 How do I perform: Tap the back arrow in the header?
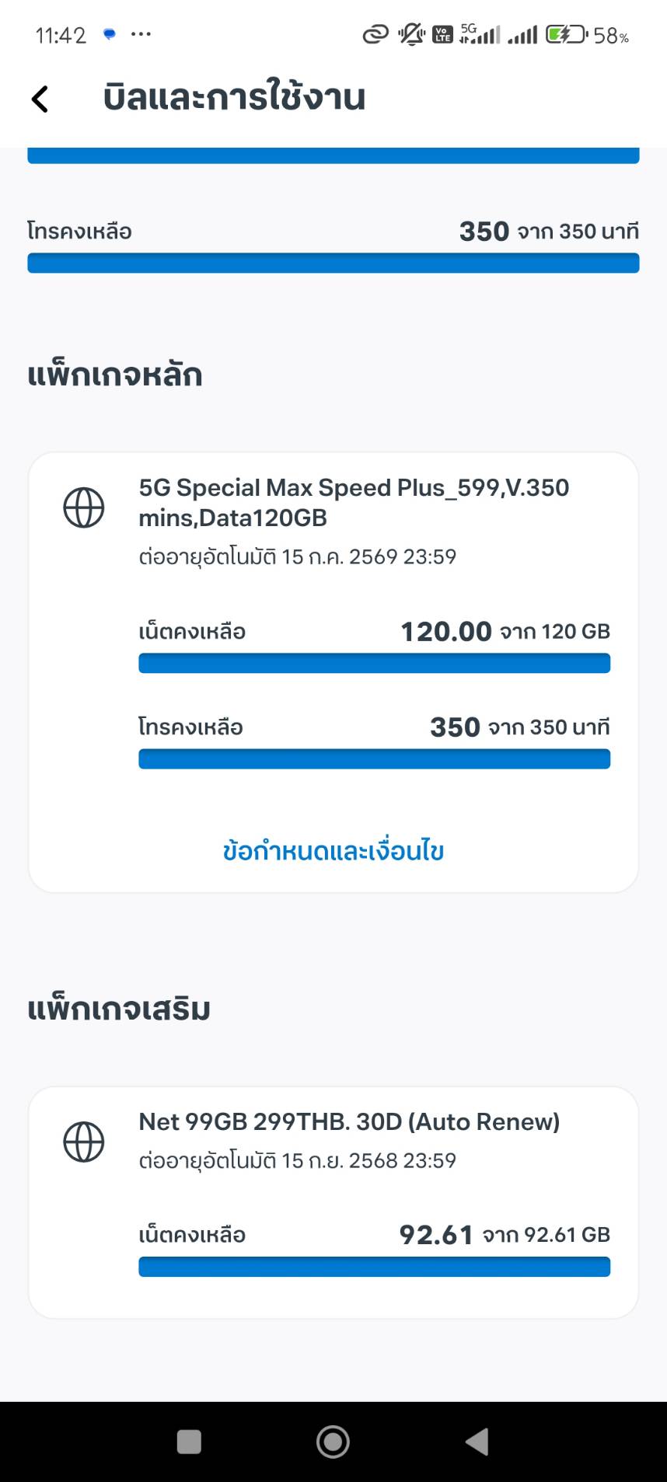(x=40, y=99)
